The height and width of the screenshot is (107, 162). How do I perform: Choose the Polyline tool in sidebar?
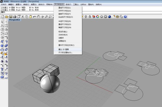coord(2,26)
